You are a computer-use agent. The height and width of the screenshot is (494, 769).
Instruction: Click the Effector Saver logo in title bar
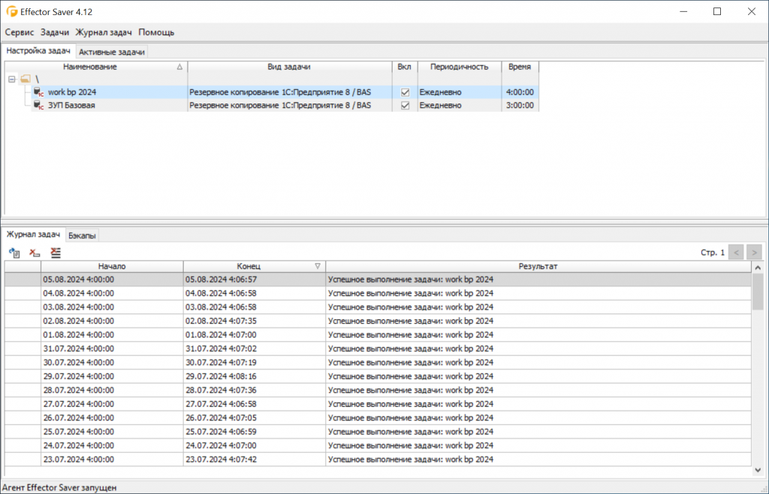[11, 12]
